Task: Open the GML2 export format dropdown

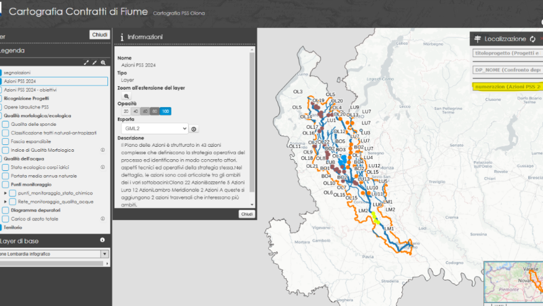Action: click(x=152, y=128)
